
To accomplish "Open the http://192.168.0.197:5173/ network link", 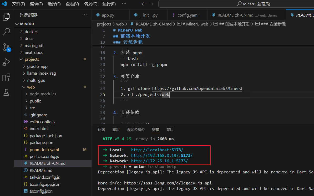I will click(x=162, y=155).
